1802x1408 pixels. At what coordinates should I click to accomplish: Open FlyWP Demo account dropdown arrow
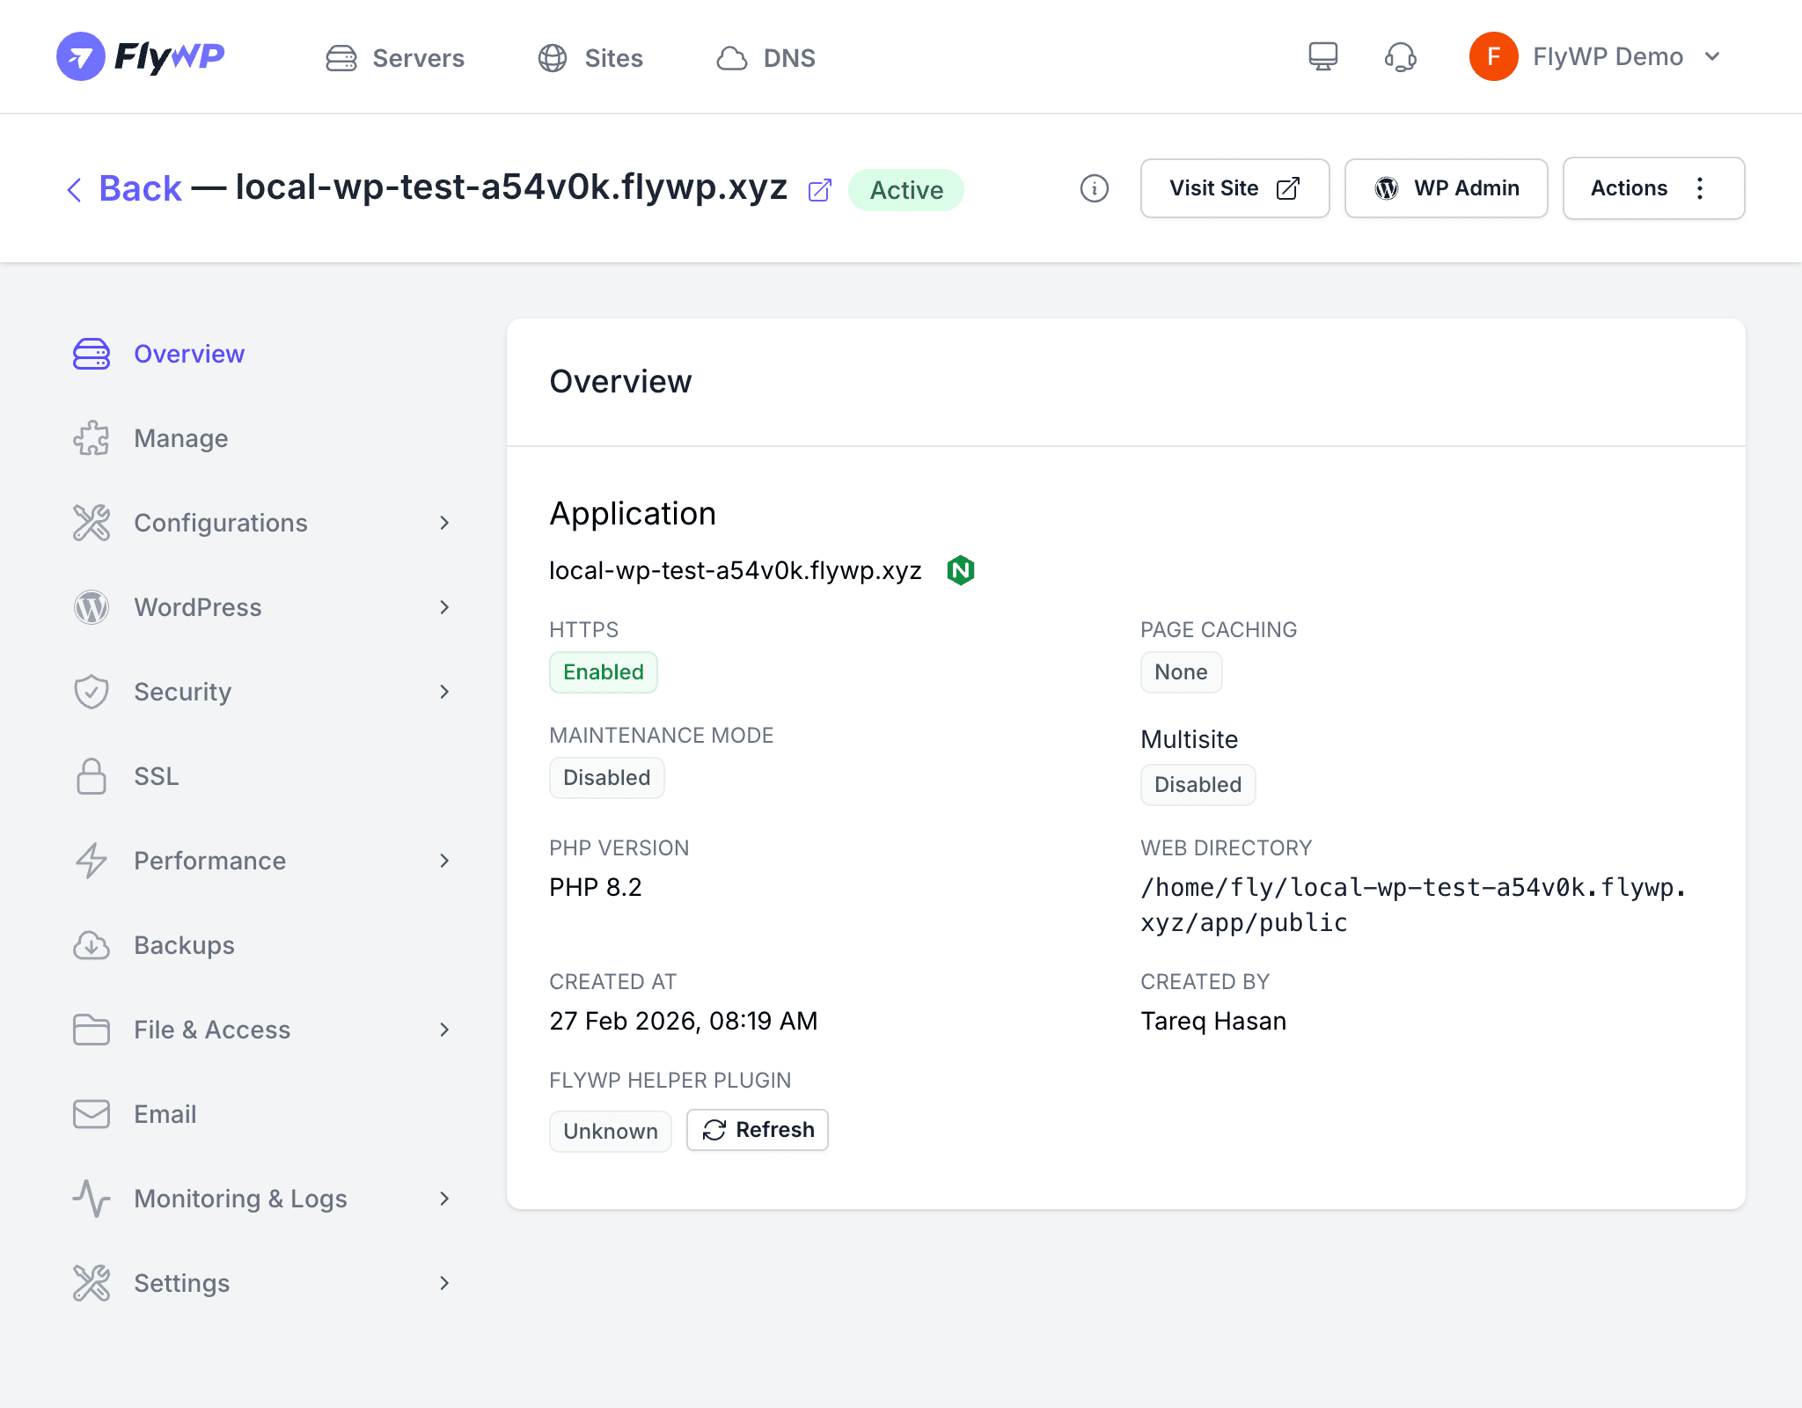click(x=1712, y=57)
